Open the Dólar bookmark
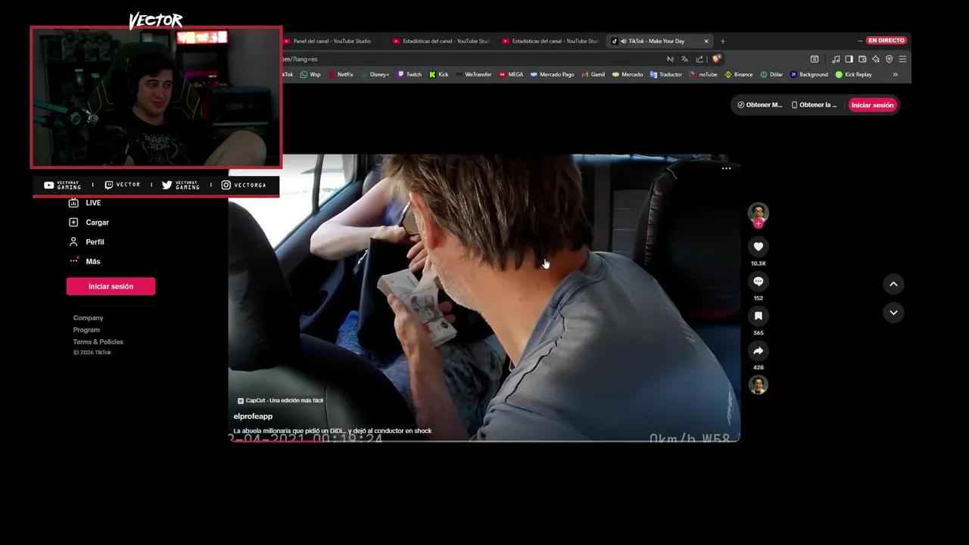 (x=771, y=74)
